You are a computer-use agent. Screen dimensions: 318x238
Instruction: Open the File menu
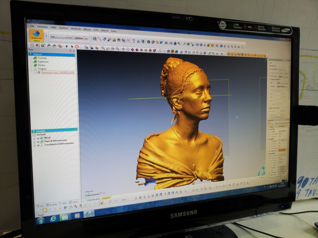[x=32, y=26]
